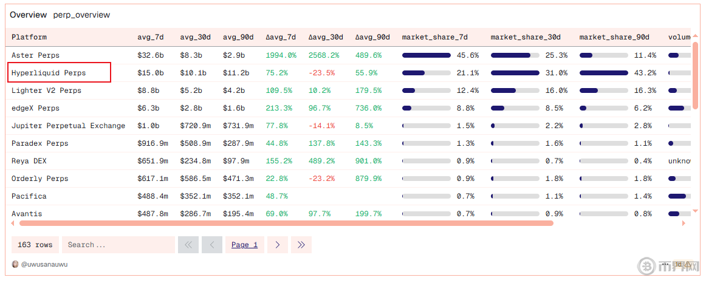Jump to the last page arrow

[x=301, y=245]
